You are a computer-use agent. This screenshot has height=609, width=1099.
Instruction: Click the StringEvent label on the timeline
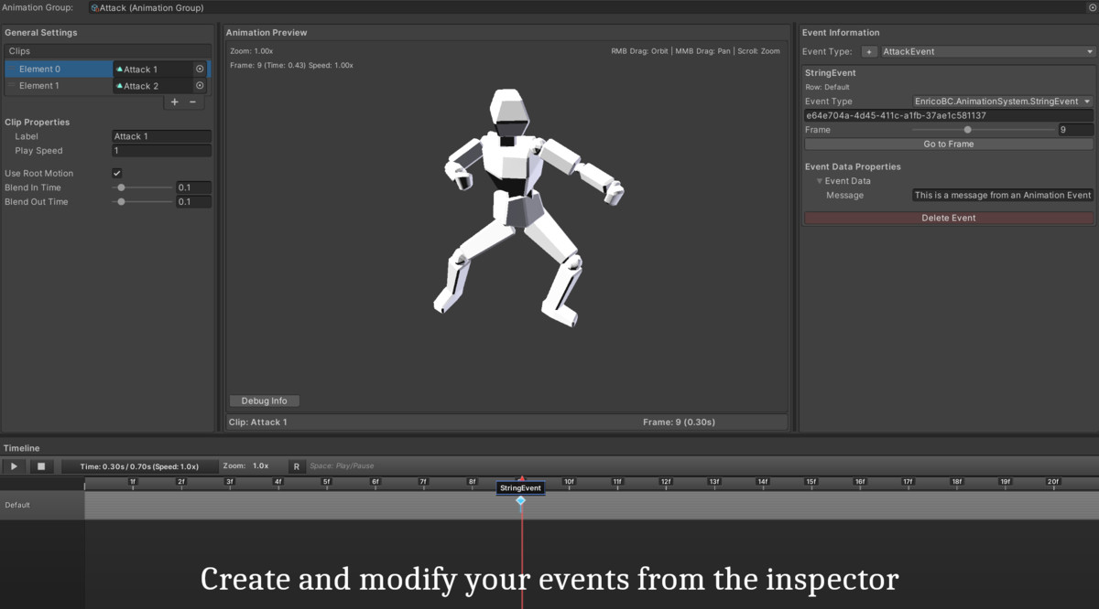520,488
